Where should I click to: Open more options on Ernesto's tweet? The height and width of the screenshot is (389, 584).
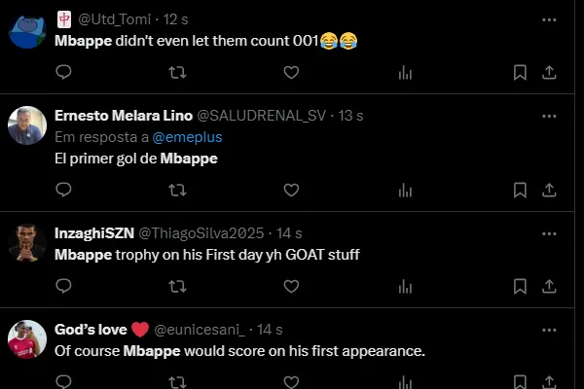[549, 115]
